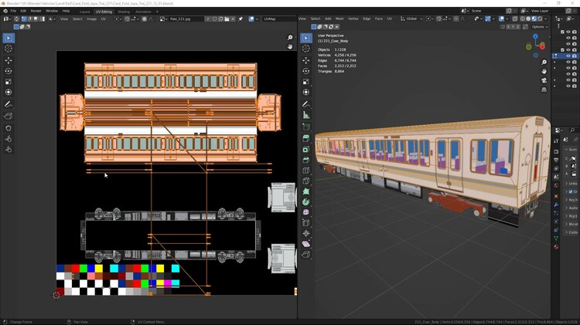Select the Annotate tool in the UV editor toolbar
Image resolution: width=580 pixels, height=325 pixels.
tap(9, 104)
